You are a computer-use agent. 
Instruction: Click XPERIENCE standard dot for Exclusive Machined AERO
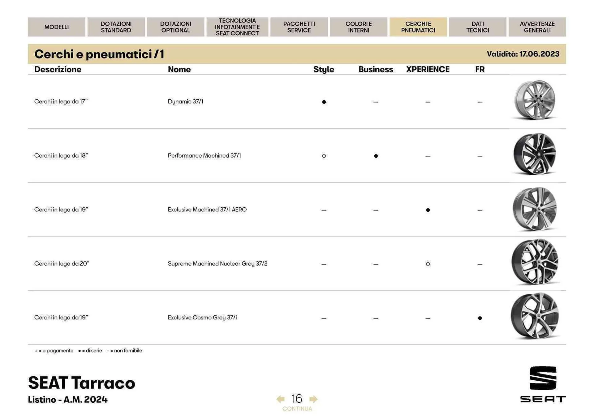point(428,210)
